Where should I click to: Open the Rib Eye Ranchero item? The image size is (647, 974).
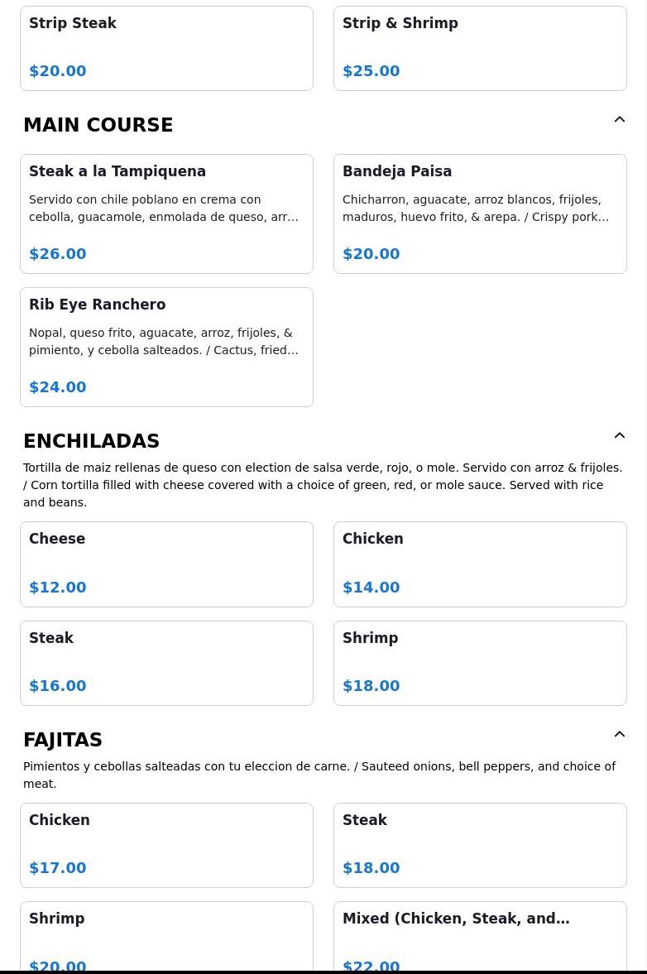[166, 347]
